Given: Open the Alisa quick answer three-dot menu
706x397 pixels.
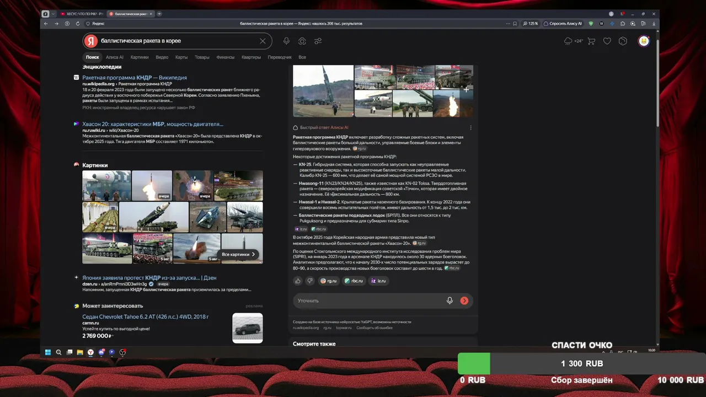Looking at the screenshot, I should pyautogui.click(x=470, y=127).
